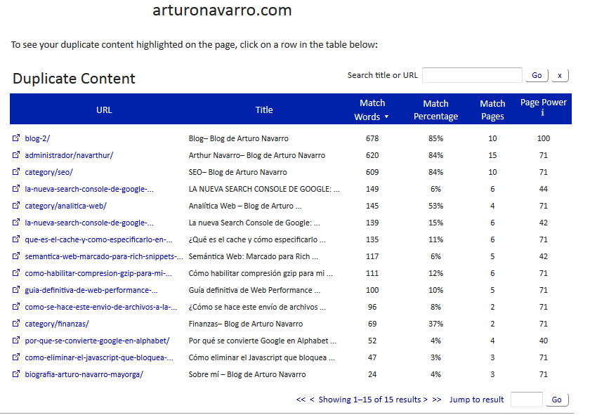This screenshot has width=590, height=415.
Task: Click external link icon beside category/finanzas/
Action: coord(15,323)
